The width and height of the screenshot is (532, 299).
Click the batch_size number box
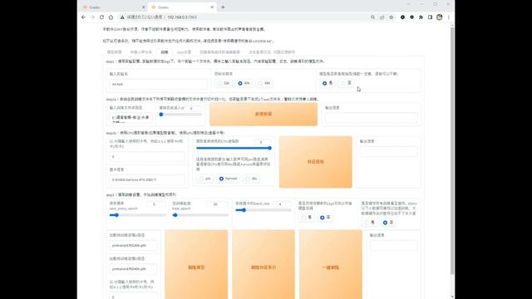[x=282, y=204]
